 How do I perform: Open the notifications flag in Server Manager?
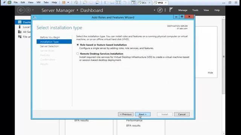171,10
